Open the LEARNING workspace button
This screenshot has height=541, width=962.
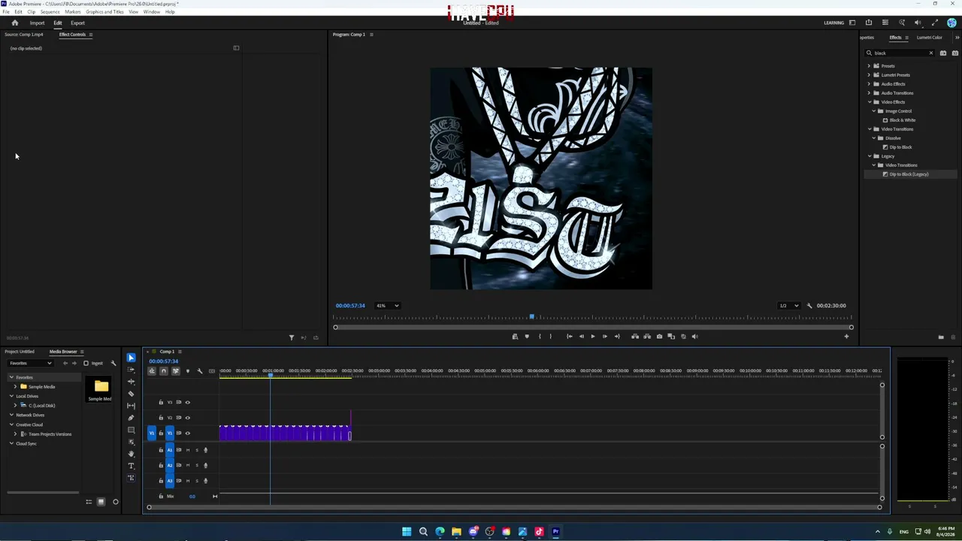[x=833, y=23]
